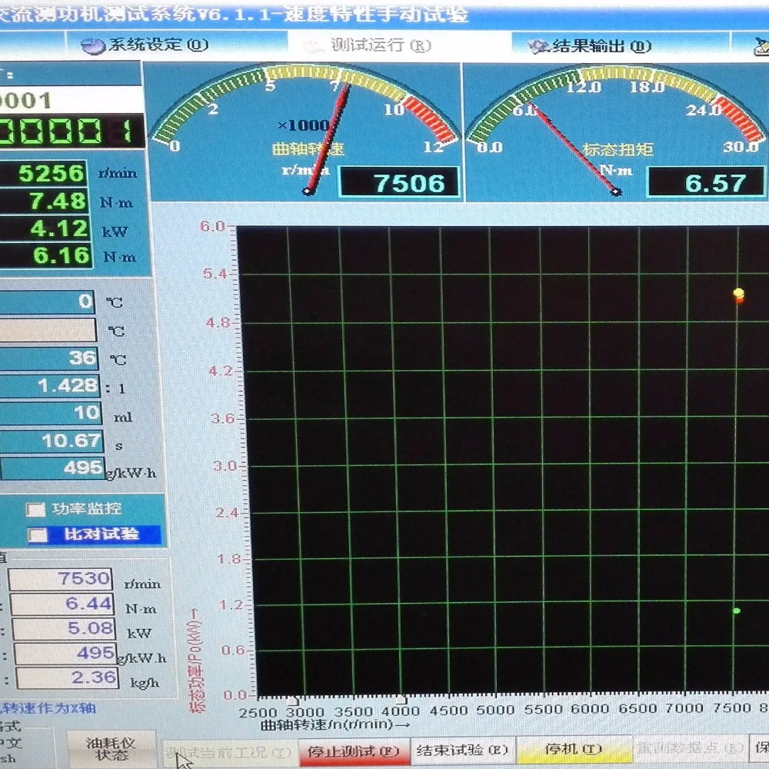The width and height of the screenshot is (769, 769).
Task: Enable the 功率监控 checkbox
Action: [35, 510]
